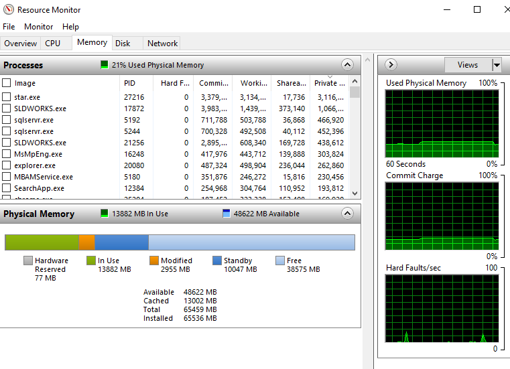Image resolution: width=510 pixels, height=369 pixels.
Task: Click the In Use green legend swatch
Action: click(90, 261)
